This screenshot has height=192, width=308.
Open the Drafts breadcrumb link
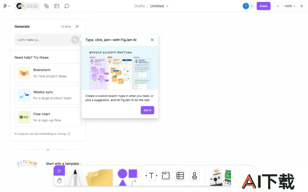(x=139, y=6)
